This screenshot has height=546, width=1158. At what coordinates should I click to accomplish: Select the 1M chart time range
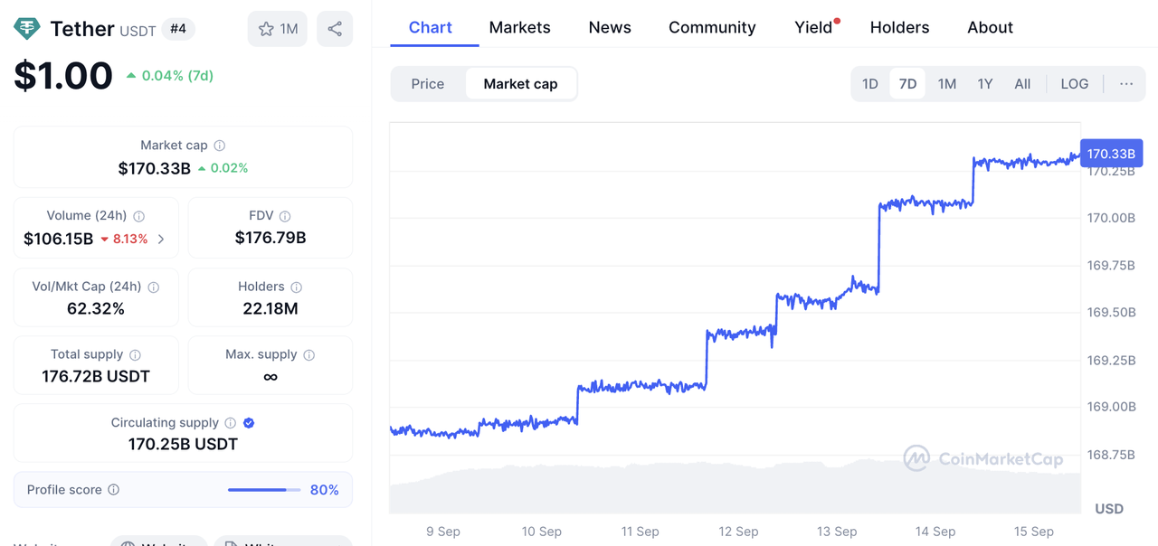coord(946,84)
